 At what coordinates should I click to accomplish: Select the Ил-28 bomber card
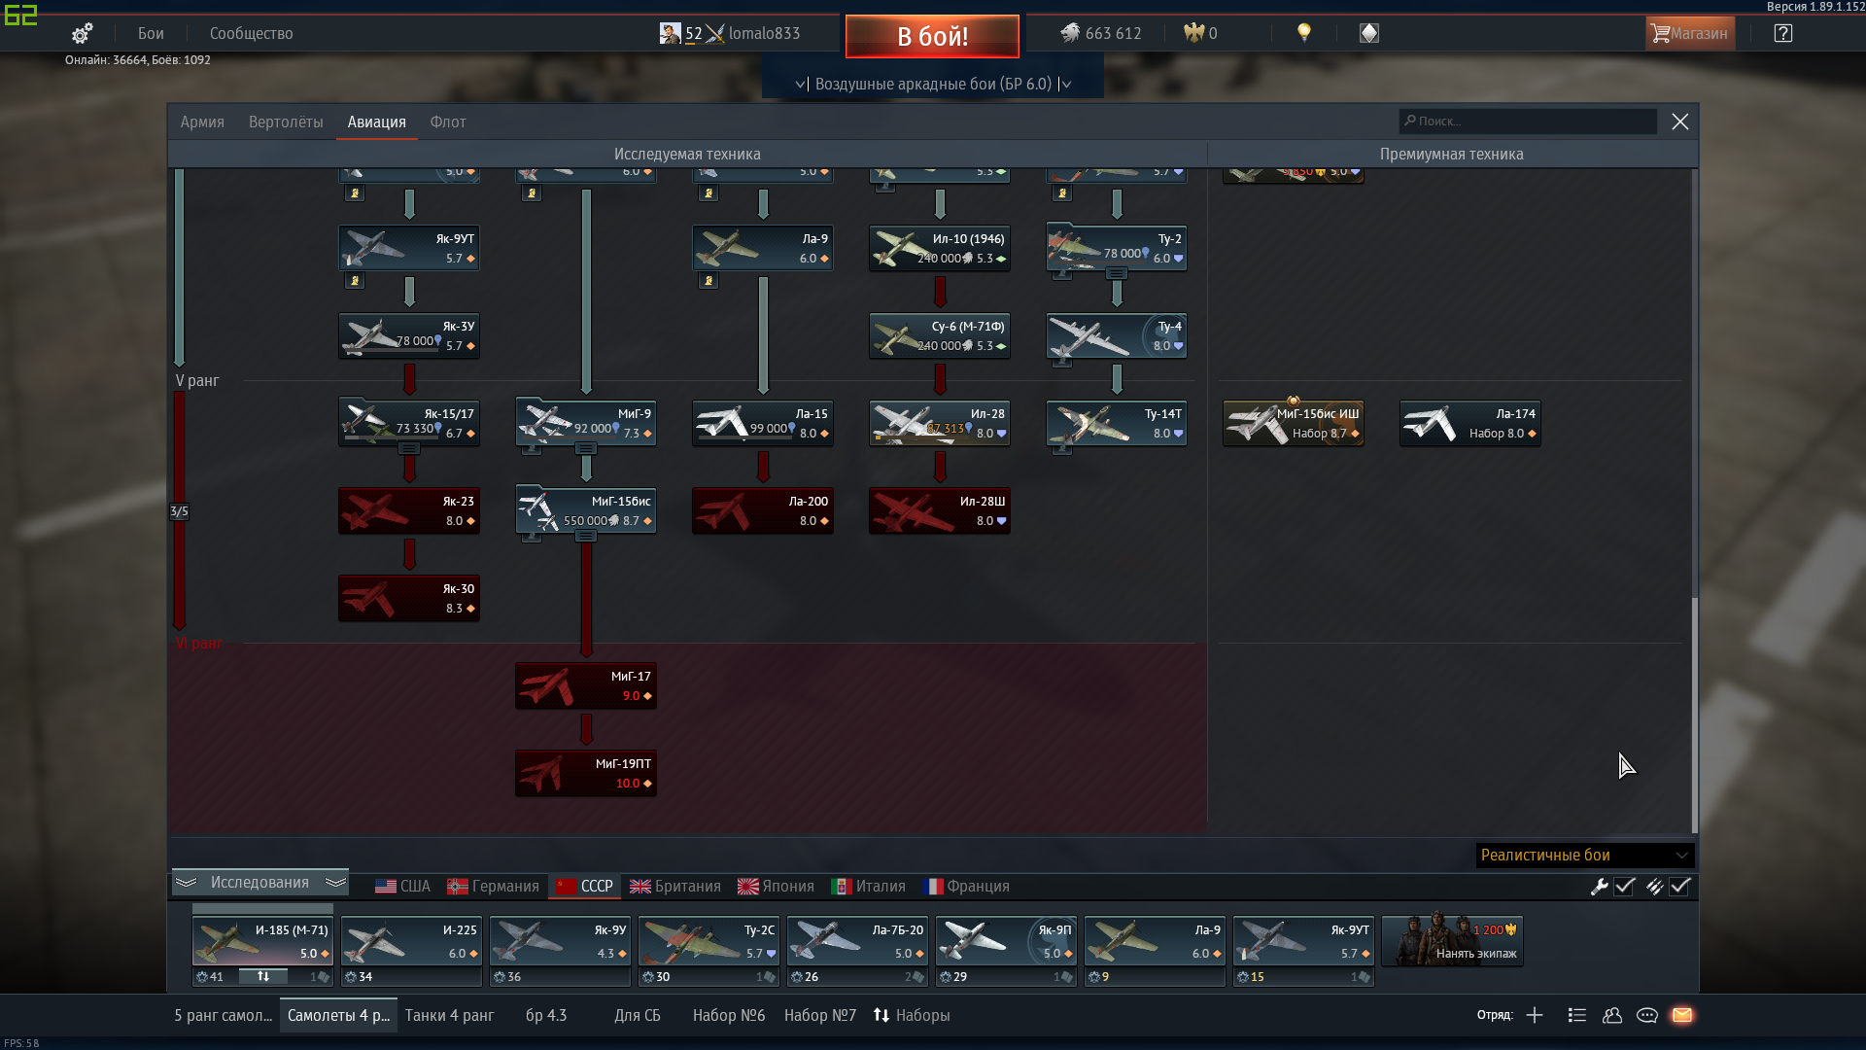[x=940, y=423]
